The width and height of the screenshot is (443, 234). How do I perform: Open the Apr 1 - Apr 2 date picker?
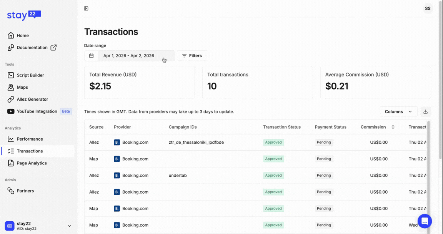point(129,56)
